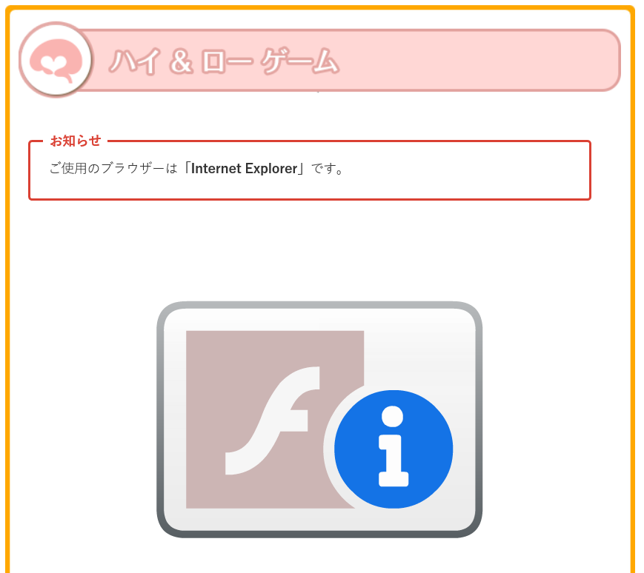Click the white 'i' inside blue circle
Viewport: 644px width, 573px height.
click(x=393, y=446)
